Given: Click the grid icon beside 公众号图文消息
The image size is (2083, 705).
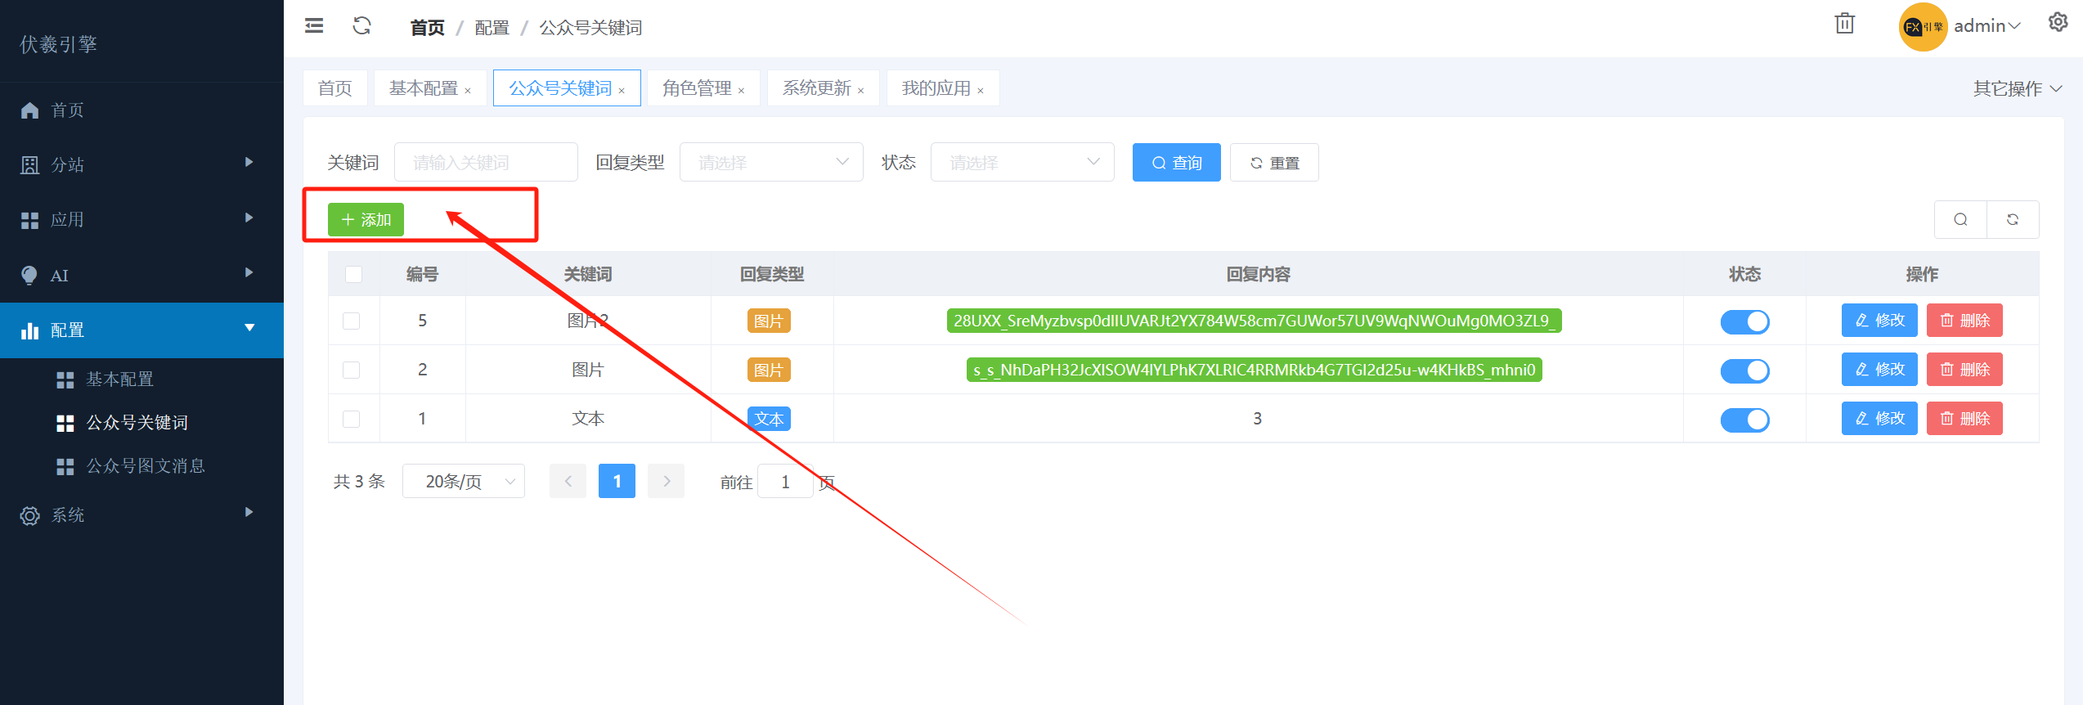Looking at the screenshot, I should coord(65,466).
